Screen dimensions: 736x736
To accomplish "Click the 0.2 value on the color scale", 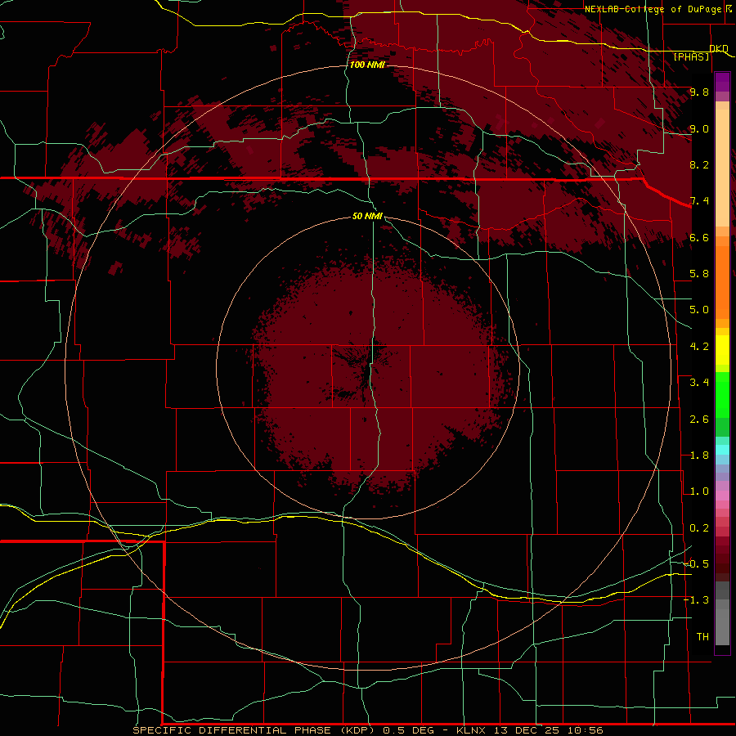I will tap(699, 528).
